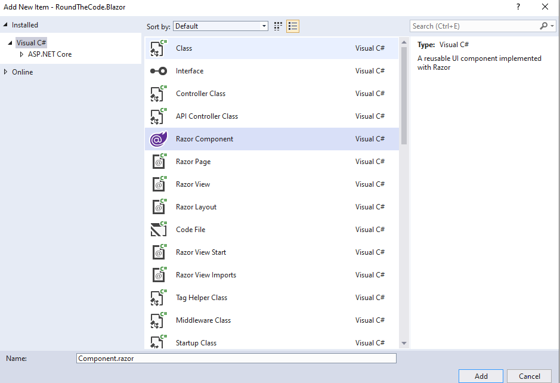Switch to medium icons grid view
This screenshot has height=383, width=560.
278,26
